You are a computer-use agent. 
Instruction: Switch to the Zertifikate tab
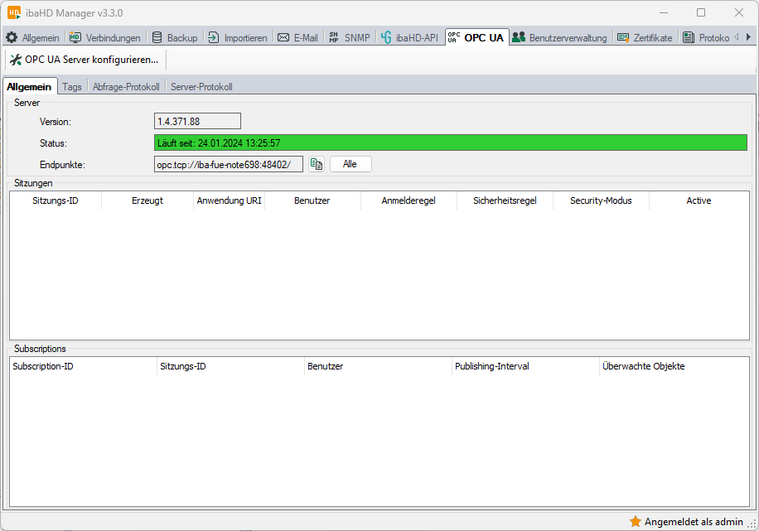pyautogui.click(x=645, y=38)
